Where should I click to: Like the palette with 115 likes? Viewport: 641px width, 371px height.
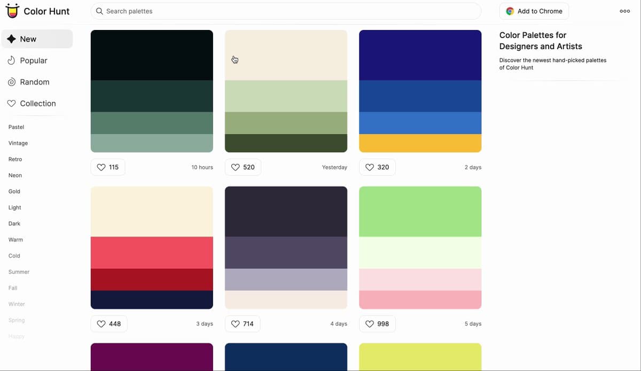pos(108,167)
